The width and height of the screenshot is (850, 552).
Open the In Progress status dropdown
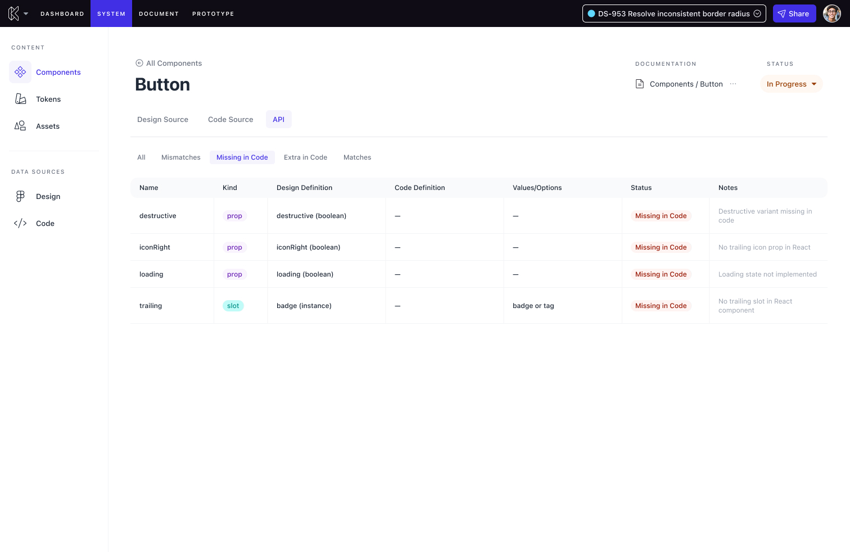click(x=791, y=84)
